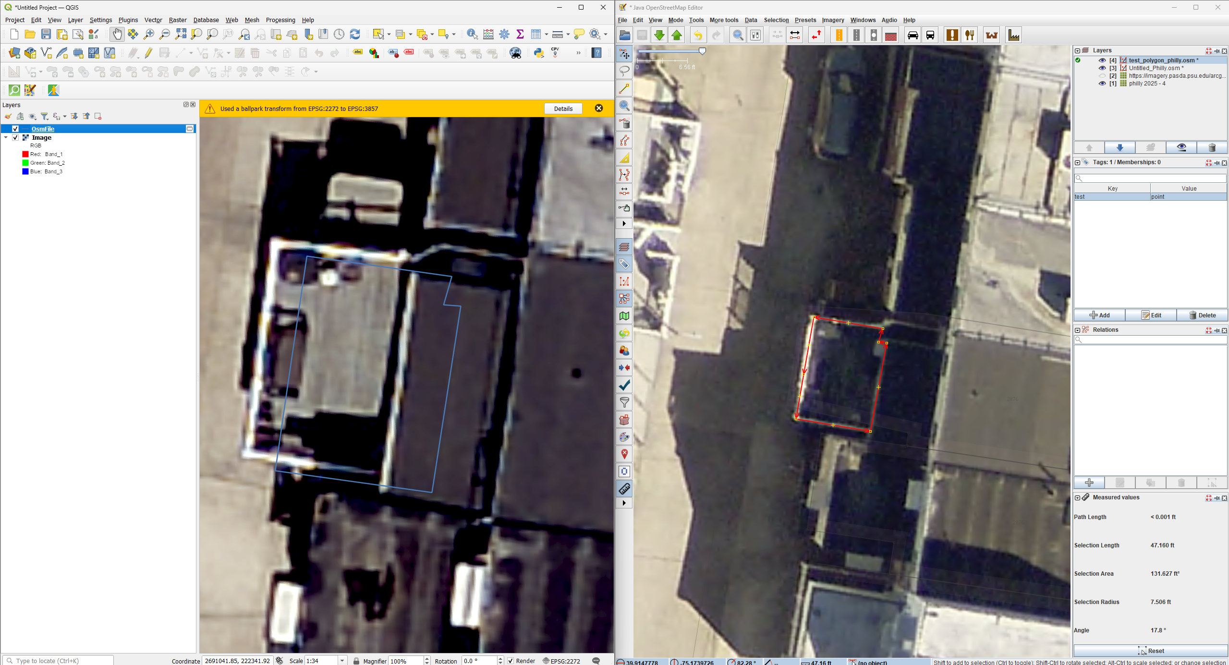Click the JOSM undo arrow
Screen dimensions: 1229x665
(x=698, y=35)
